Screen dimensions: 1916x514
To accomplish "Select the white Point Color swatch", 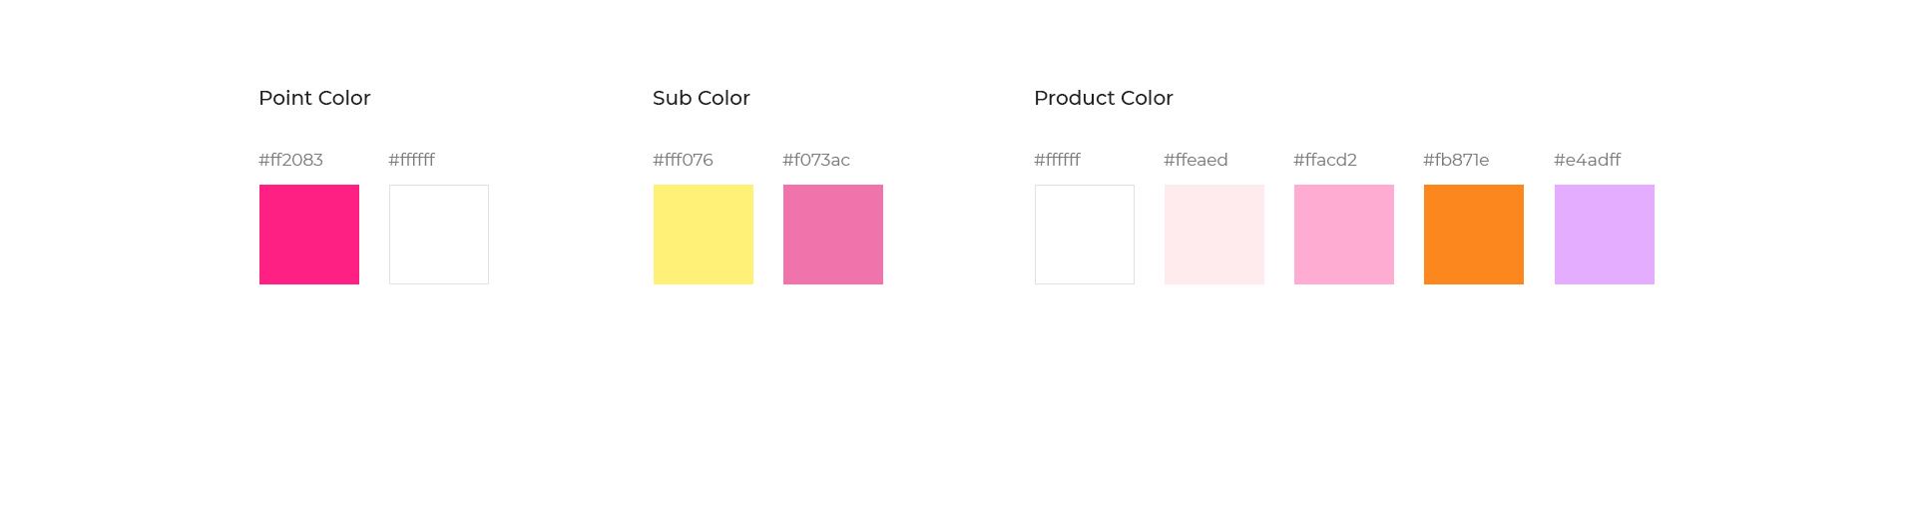I will point(439,235).
